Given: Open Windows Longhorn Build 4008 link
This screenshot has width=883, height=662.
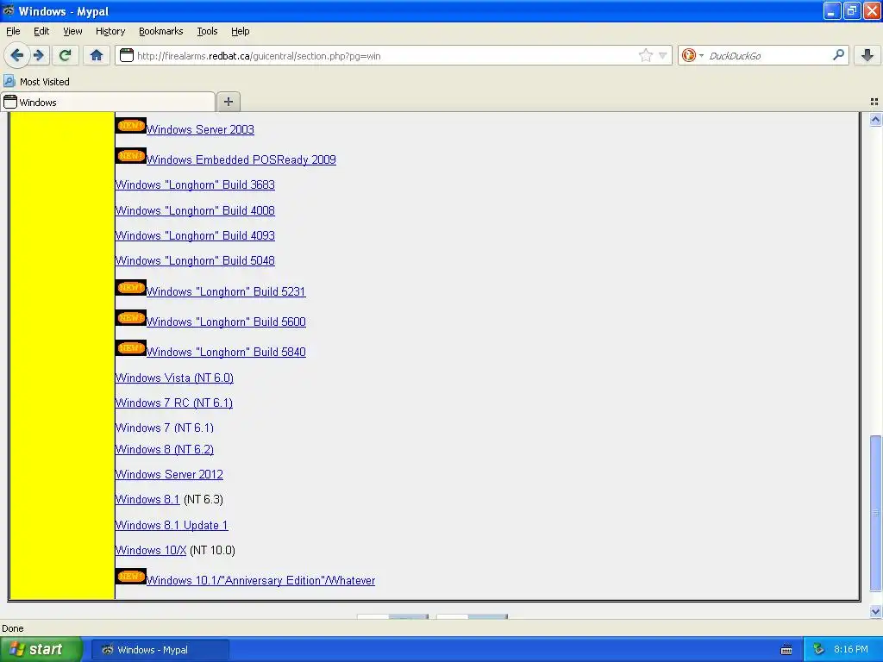Looking at the screenshot, I should click(195, 210).
